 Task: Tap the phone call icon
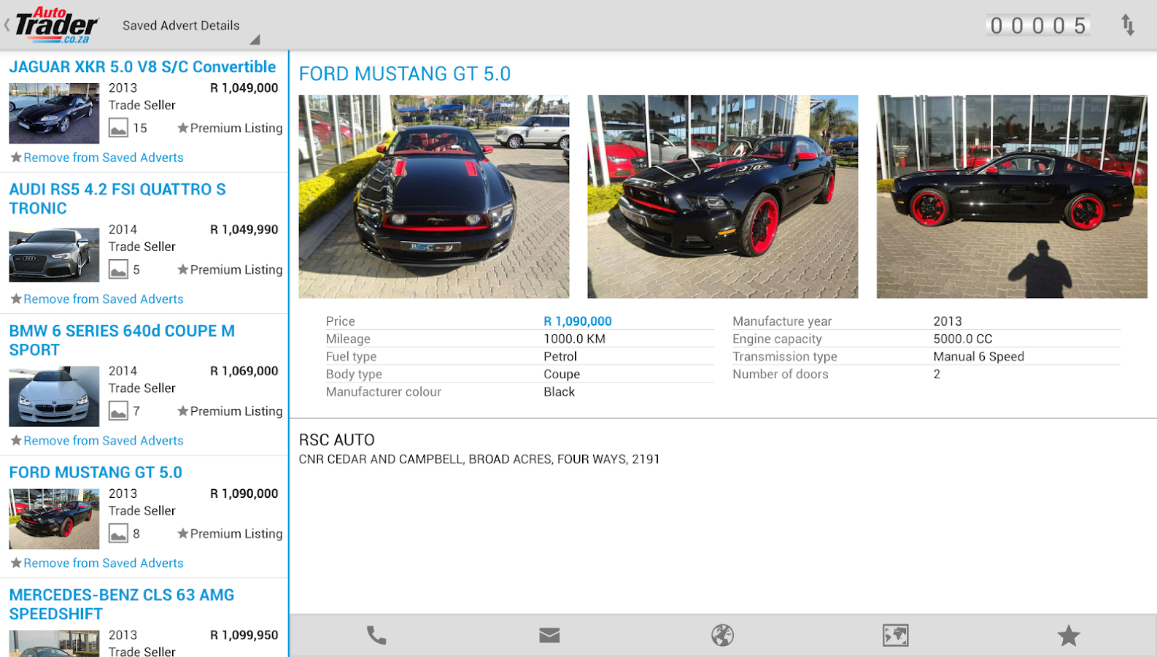[376, 635]
